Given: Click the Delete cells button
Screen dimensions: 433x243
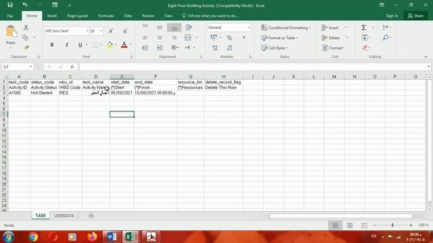Looking at the screenshot, I should pyautogui.click(x=331, y=38).
